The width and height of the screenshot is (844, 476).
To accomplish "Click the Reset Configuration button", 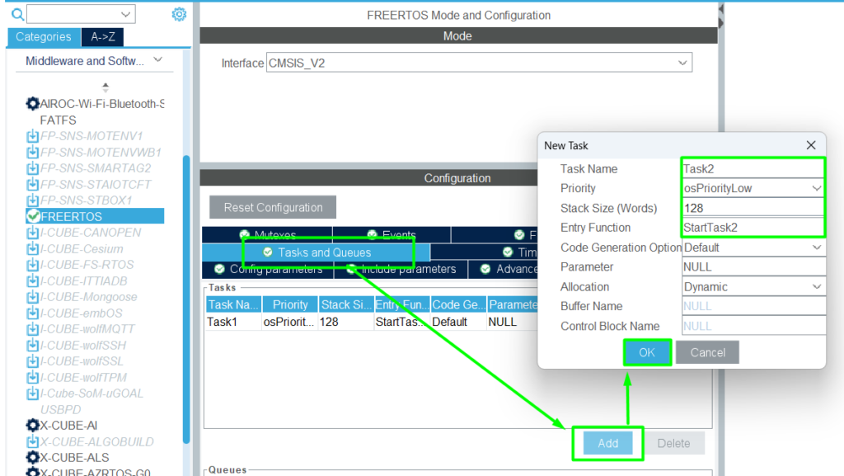I will coord(273,207).
